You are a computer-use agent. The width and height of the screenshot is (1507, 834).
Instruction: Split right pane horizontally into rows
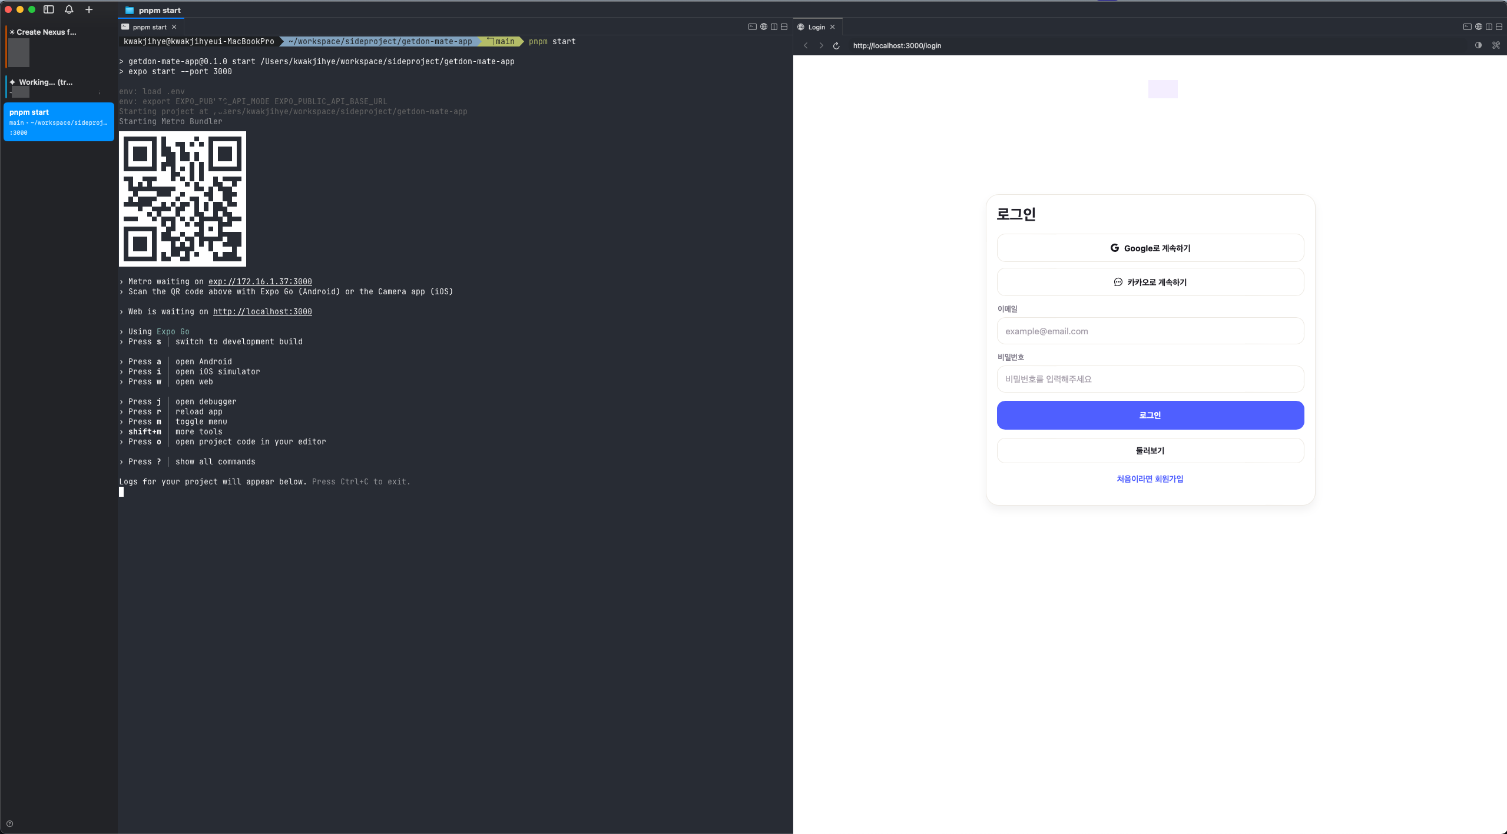coord(1499,27)
